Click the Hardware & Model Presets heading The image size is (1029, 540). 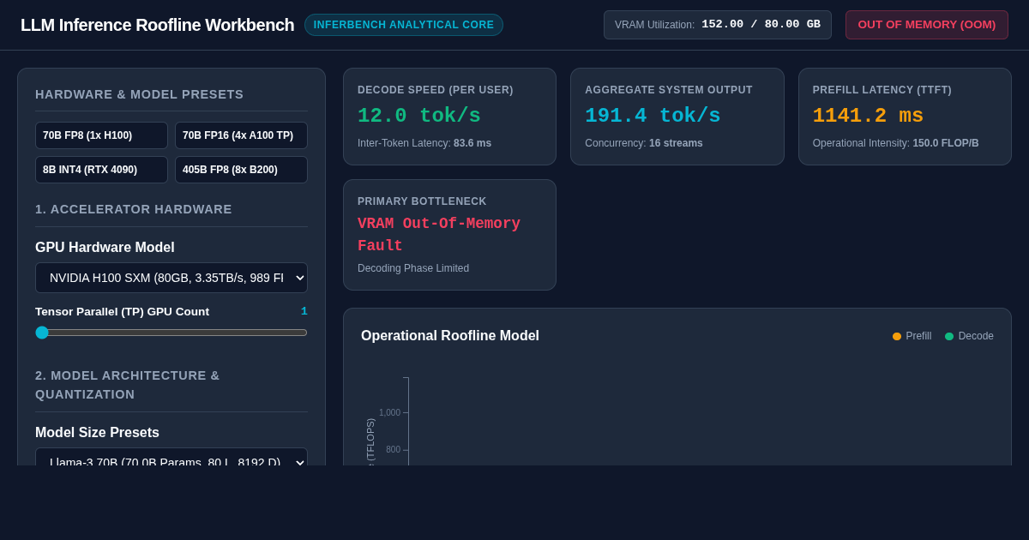(140, 94)
